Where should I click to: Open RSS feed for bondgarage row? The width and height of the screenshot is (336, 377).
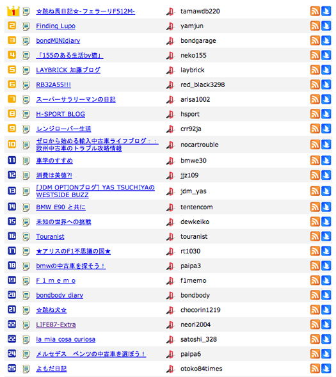pos(315,40)
